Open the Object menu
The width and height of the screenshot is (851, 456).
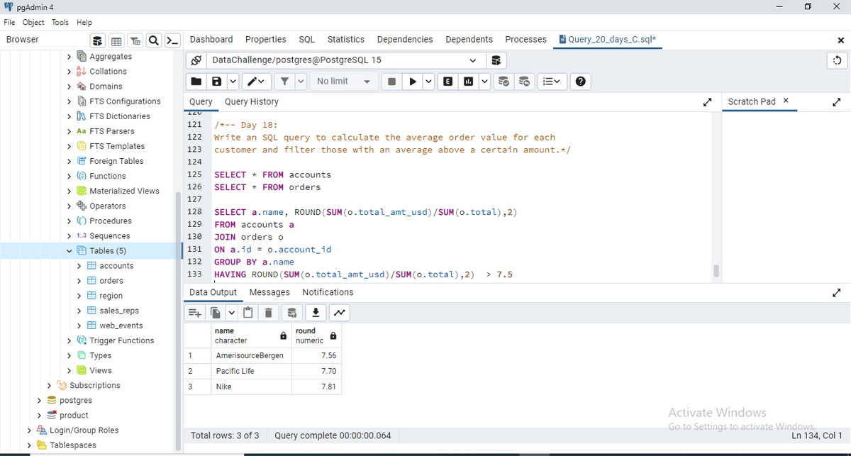34,23
